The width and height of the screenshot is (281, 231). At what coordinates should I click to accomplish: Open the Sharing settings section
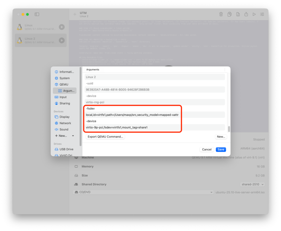[x=66, y=103]
